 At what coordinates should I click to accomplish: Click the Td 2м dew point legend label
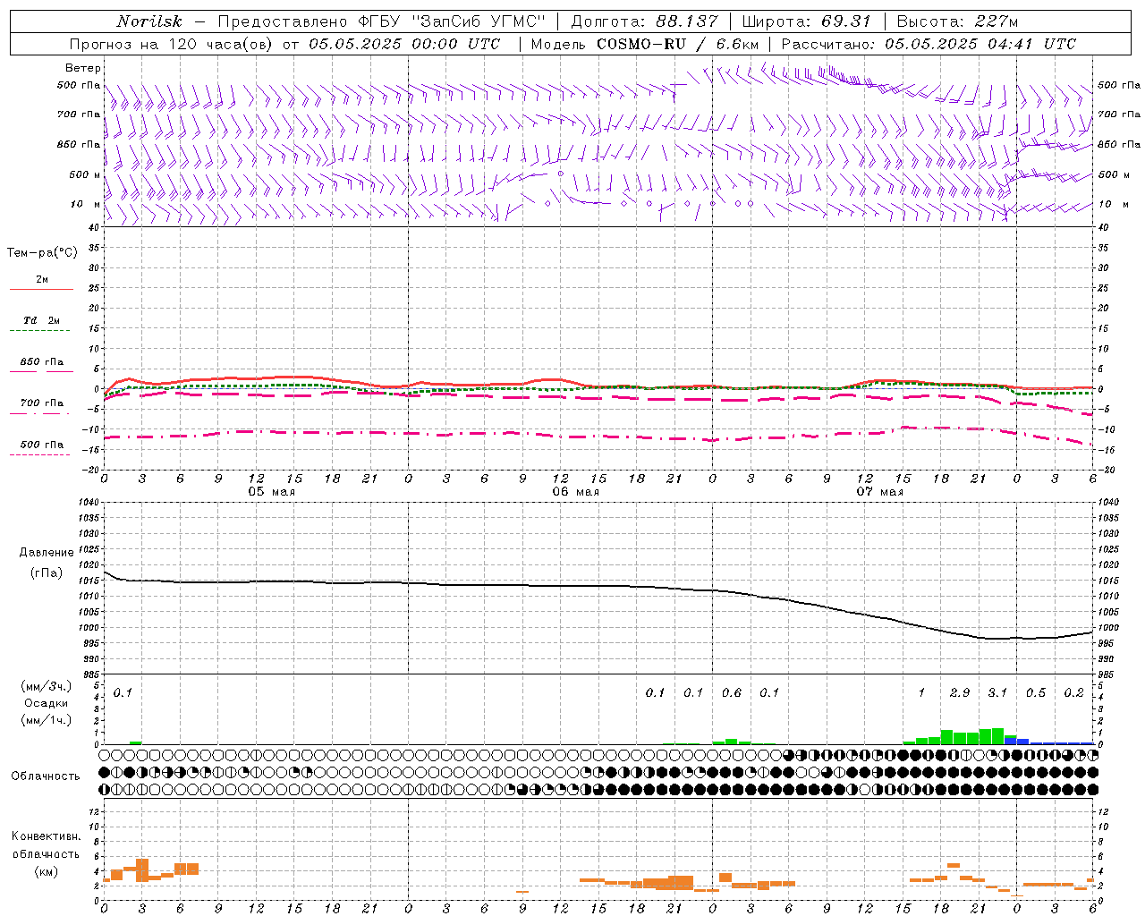[41, 320]
